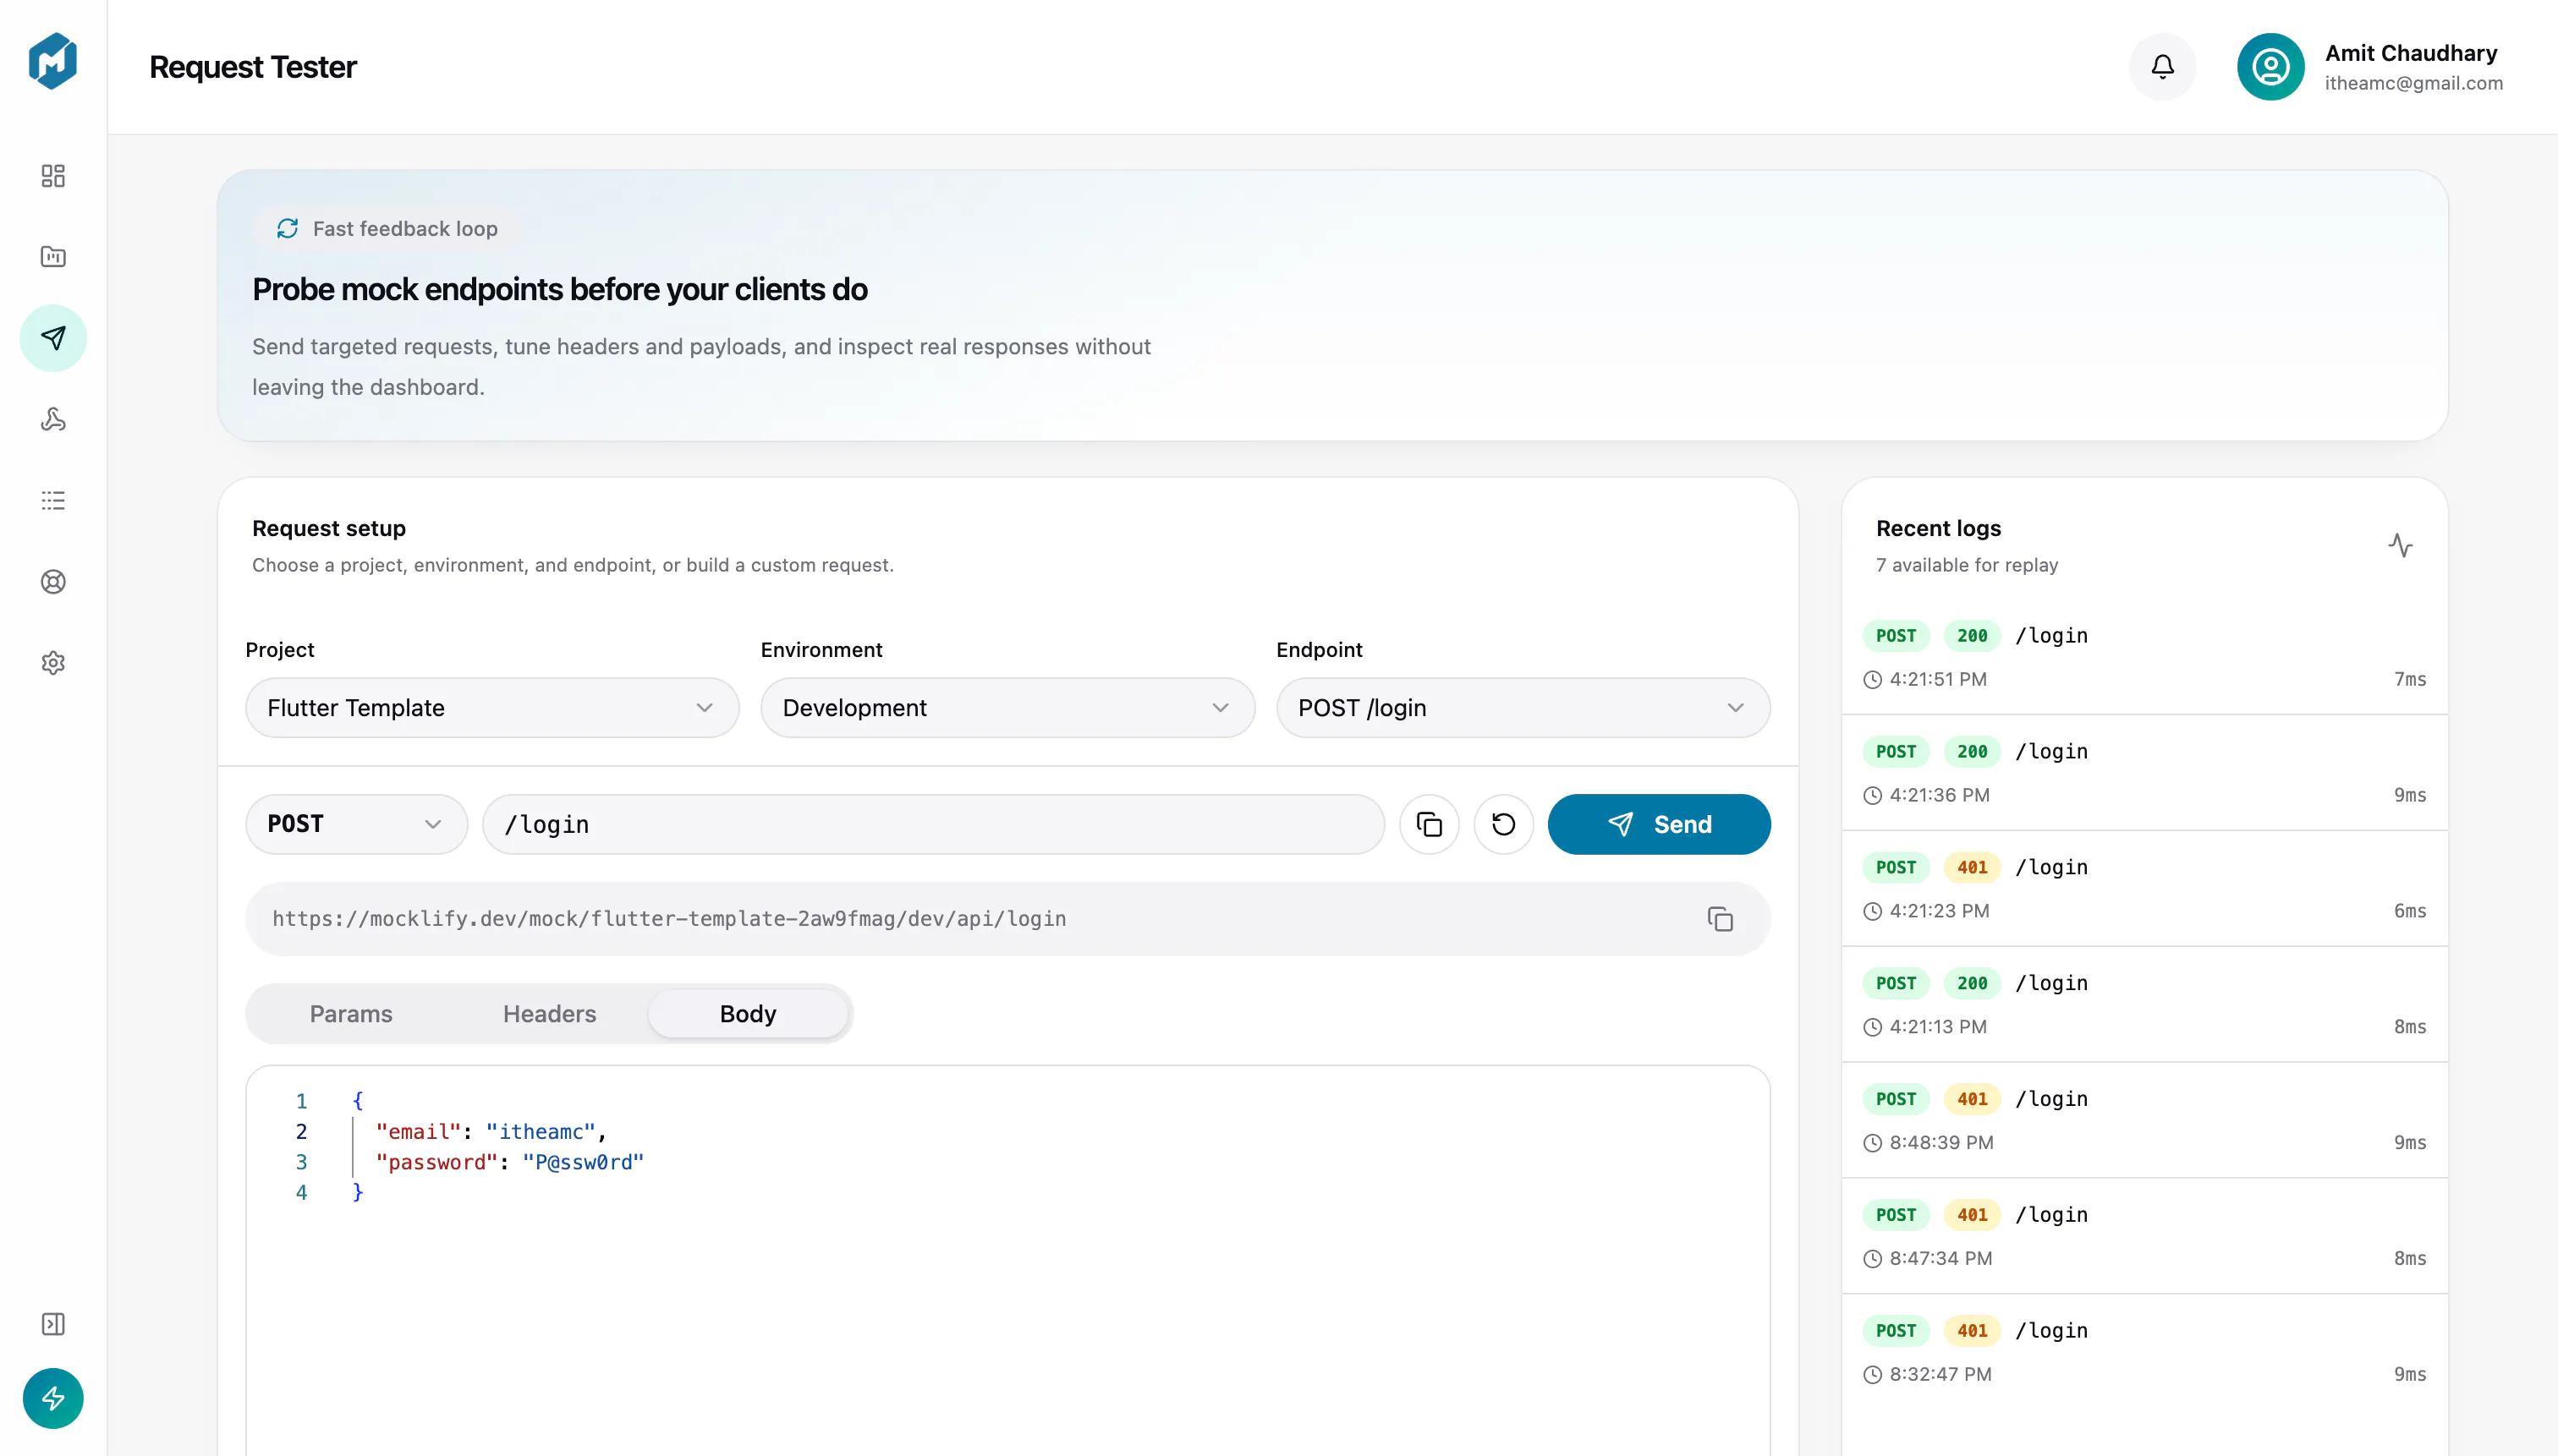The image size is (2558, 1456).
Task: Select the Request Tester paper plane sidebar icon
Action: [x=53, y=338]
